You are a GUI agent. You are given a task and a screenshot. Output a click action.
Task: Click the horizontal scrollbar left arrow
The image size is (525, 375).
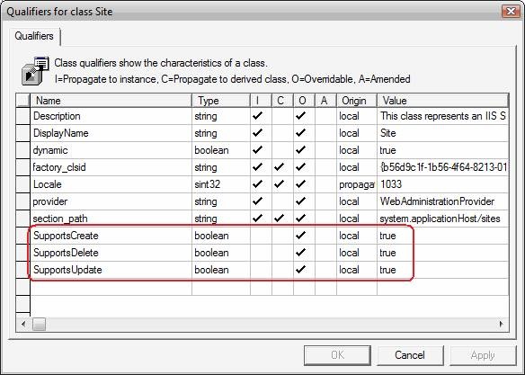[23, 324]
